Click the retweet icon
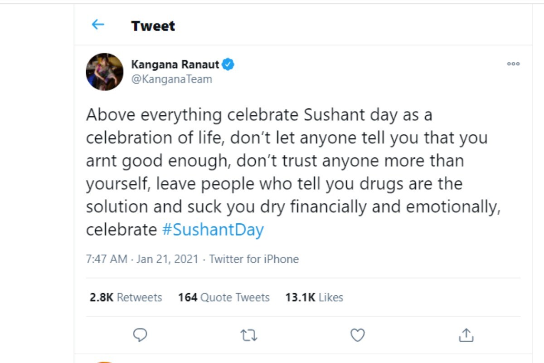The height and width of the screenshot is (363, 544). (x=248, y=336)
